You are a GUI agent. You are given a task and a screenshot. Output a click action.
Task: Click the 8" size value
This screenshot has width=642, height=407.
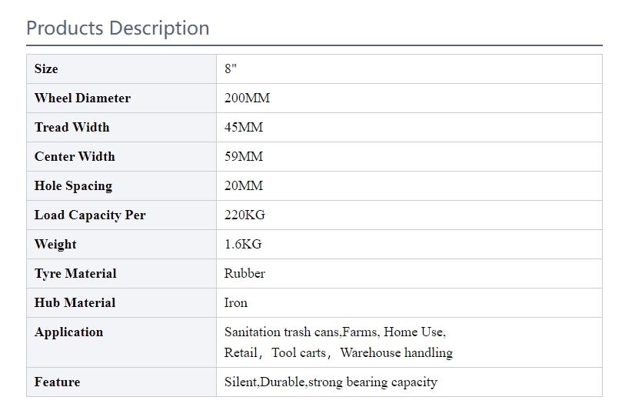click(231, 68)
